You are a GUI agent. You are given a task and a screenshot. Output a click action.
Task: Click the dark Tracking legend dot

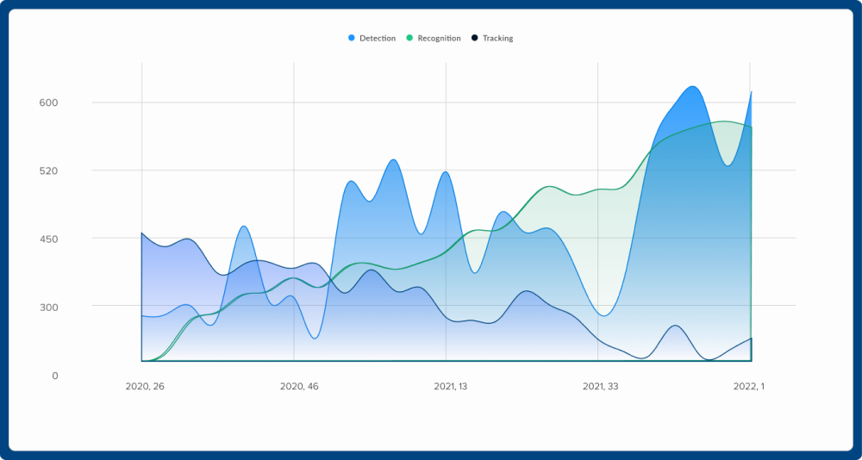point(475,38)
